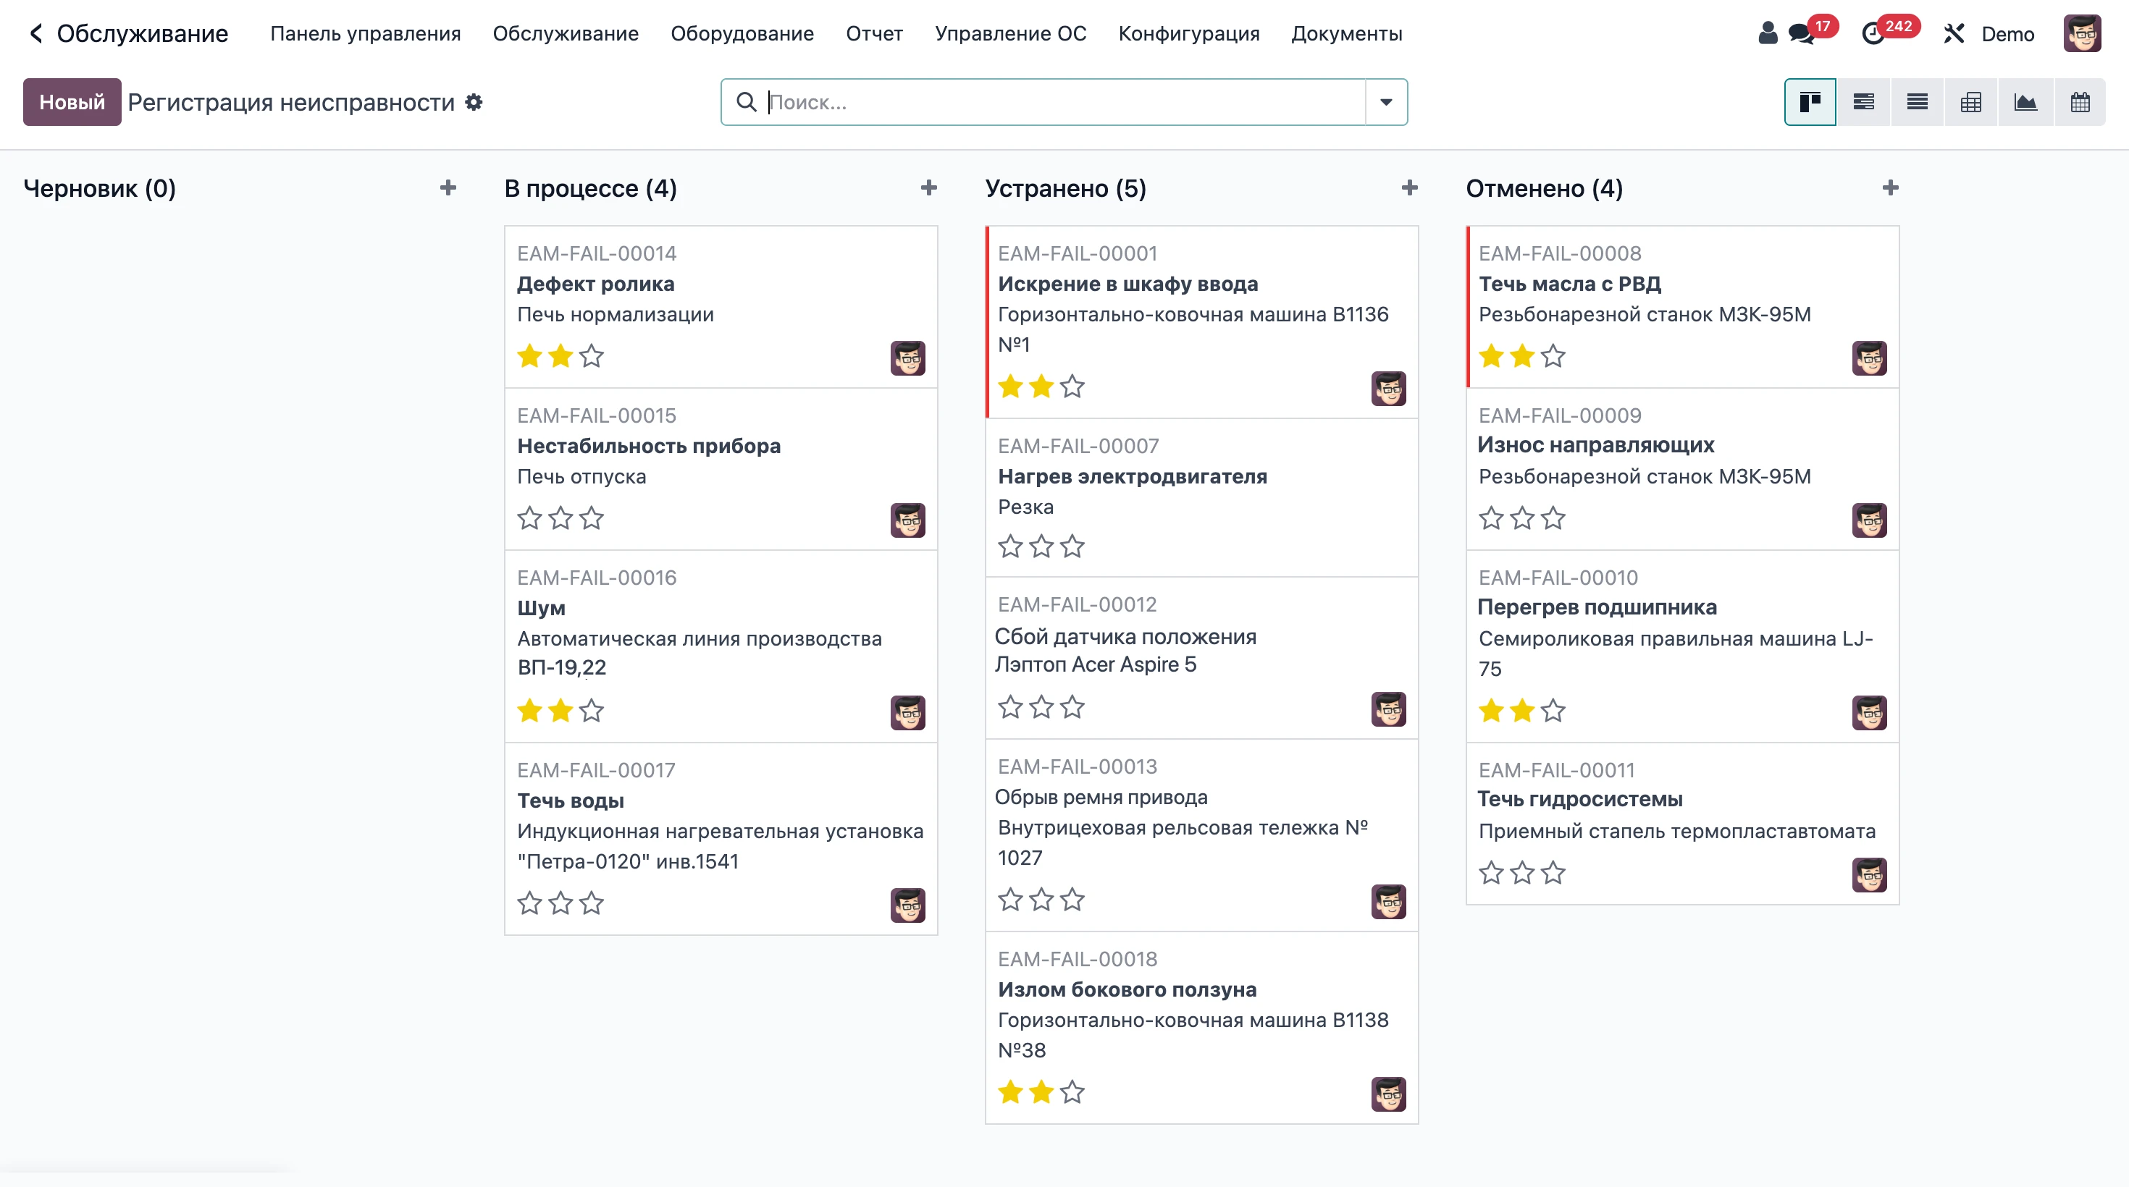Set third star on Шум card
The image size is (2129, 1187).
point(592,711)
